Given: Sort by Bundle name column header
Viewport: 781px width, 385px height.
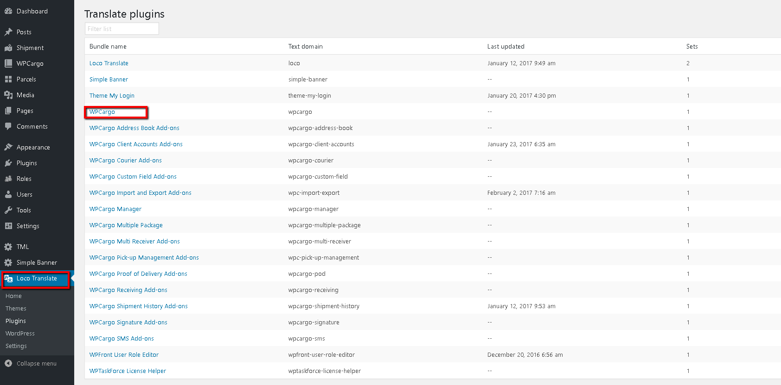Looking at the screenshot, I should (x=108, y=47).
